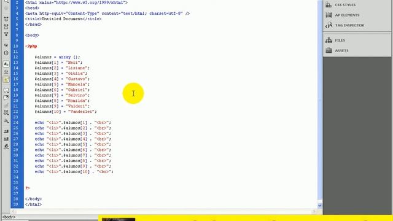Click the </body> tag on line 38
This screenshot has height=221, width=393.
pos(33,199)
